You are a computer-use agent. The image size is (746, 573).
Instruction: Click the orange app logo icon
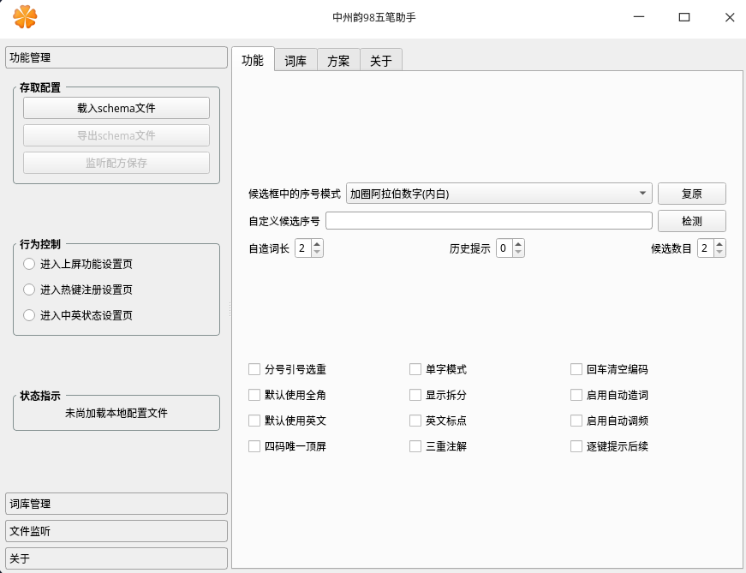coord(26,17)
